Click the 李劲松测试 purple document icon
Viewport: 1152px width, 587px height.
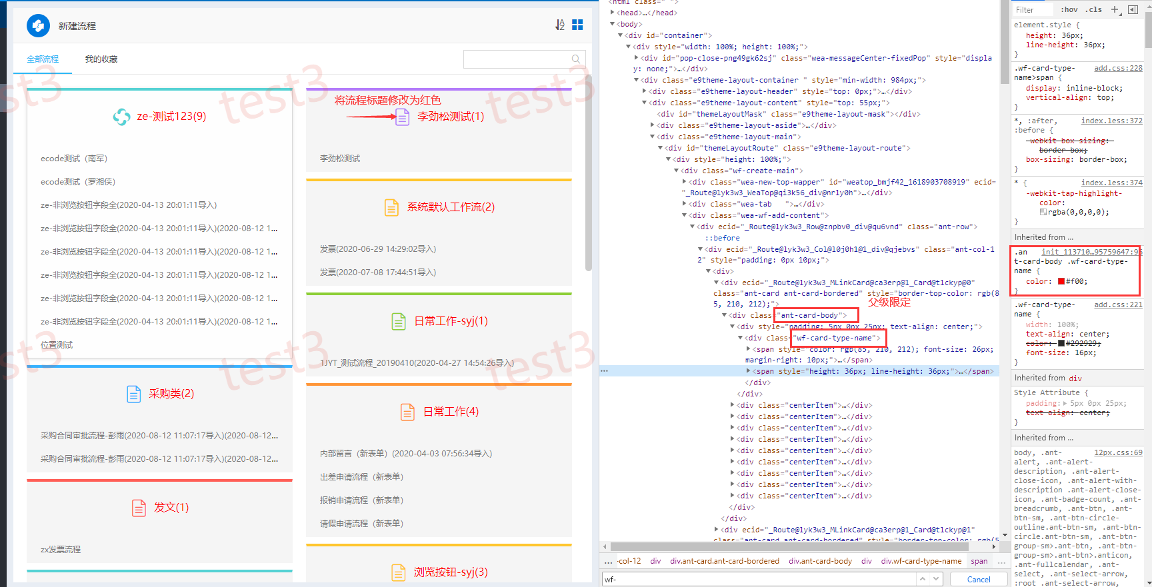pyautogui.click(x=402, y=117)
